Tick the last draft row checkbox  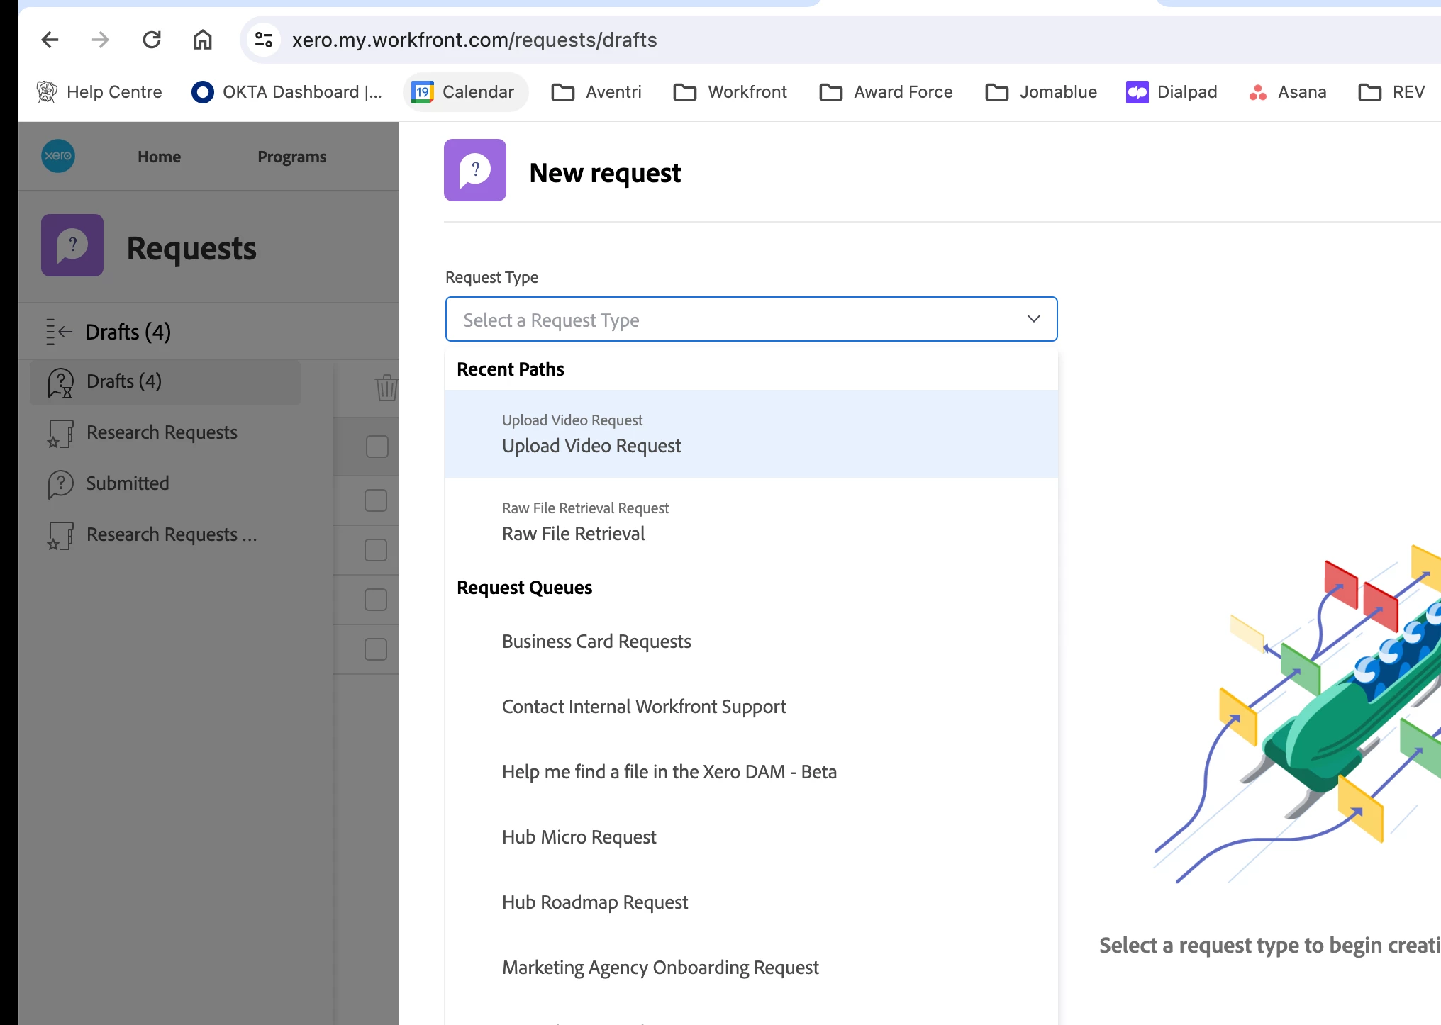tap(376, 649)
